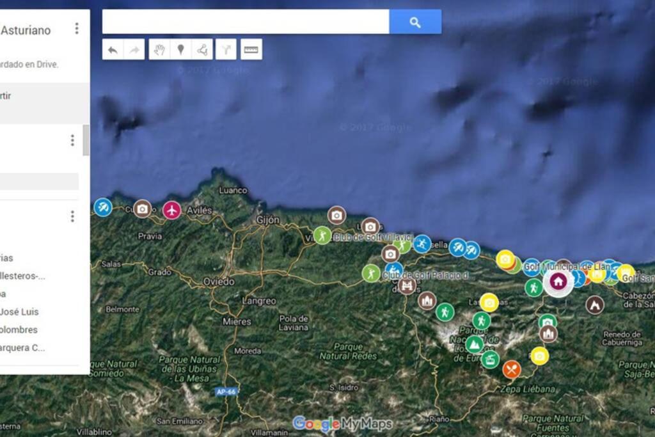Click the redo arrow in the toolbar

134,50
